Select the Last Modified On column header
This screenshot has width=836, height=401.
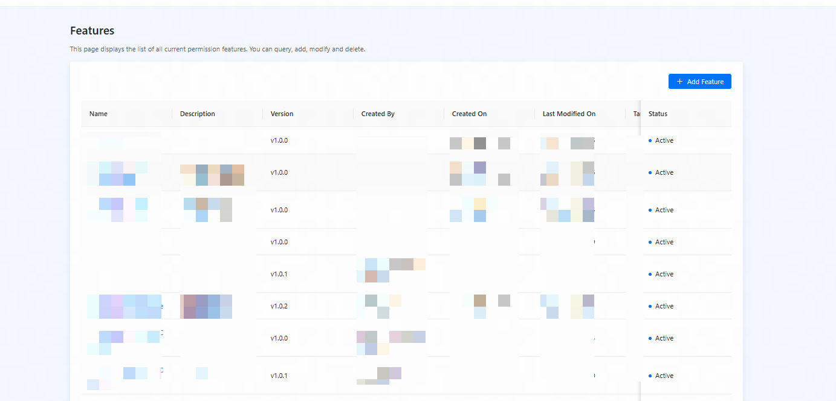569,114
